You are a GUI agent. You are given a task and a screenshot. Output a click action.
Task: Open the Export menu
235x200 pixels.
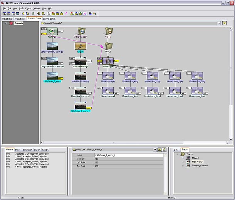[28, 8]
